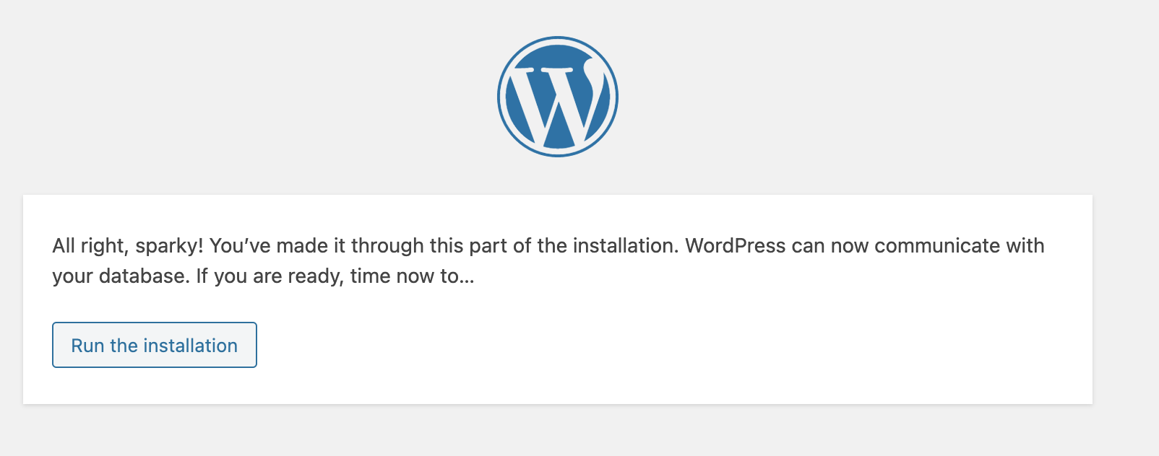Click the word "sparky!" in the message

(169, 246)
